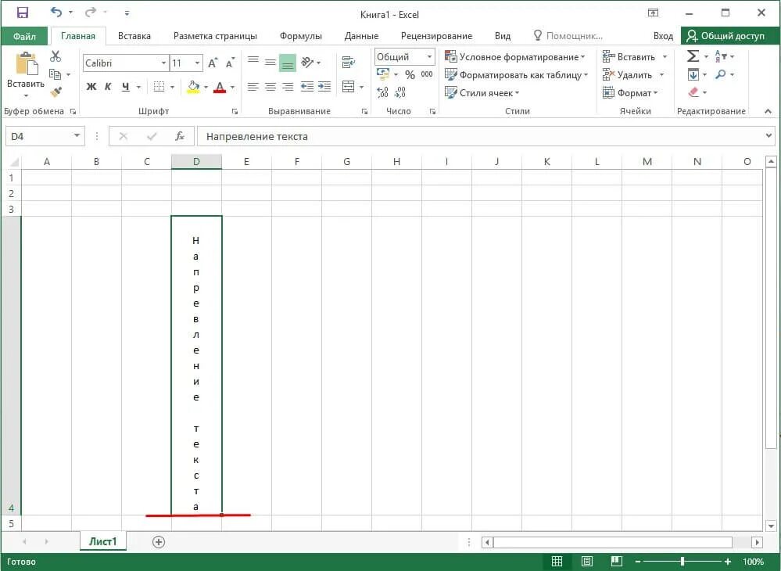Select column D header

(196, 161)
